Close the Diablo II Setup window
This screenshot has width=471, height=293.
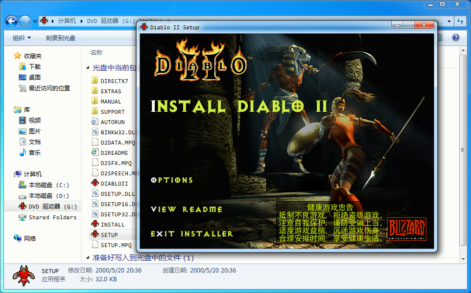point(424,25)
